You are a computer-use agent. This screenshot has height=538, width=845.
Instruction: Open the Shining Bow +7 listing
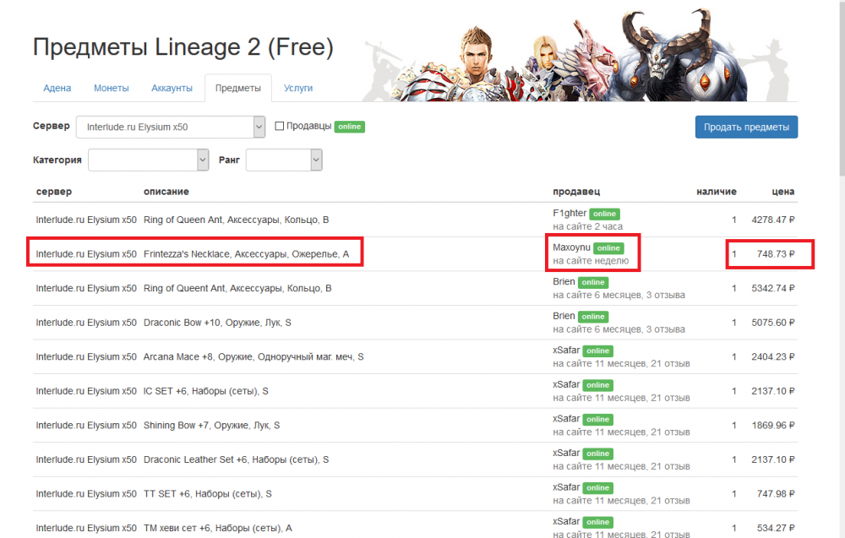211,426
